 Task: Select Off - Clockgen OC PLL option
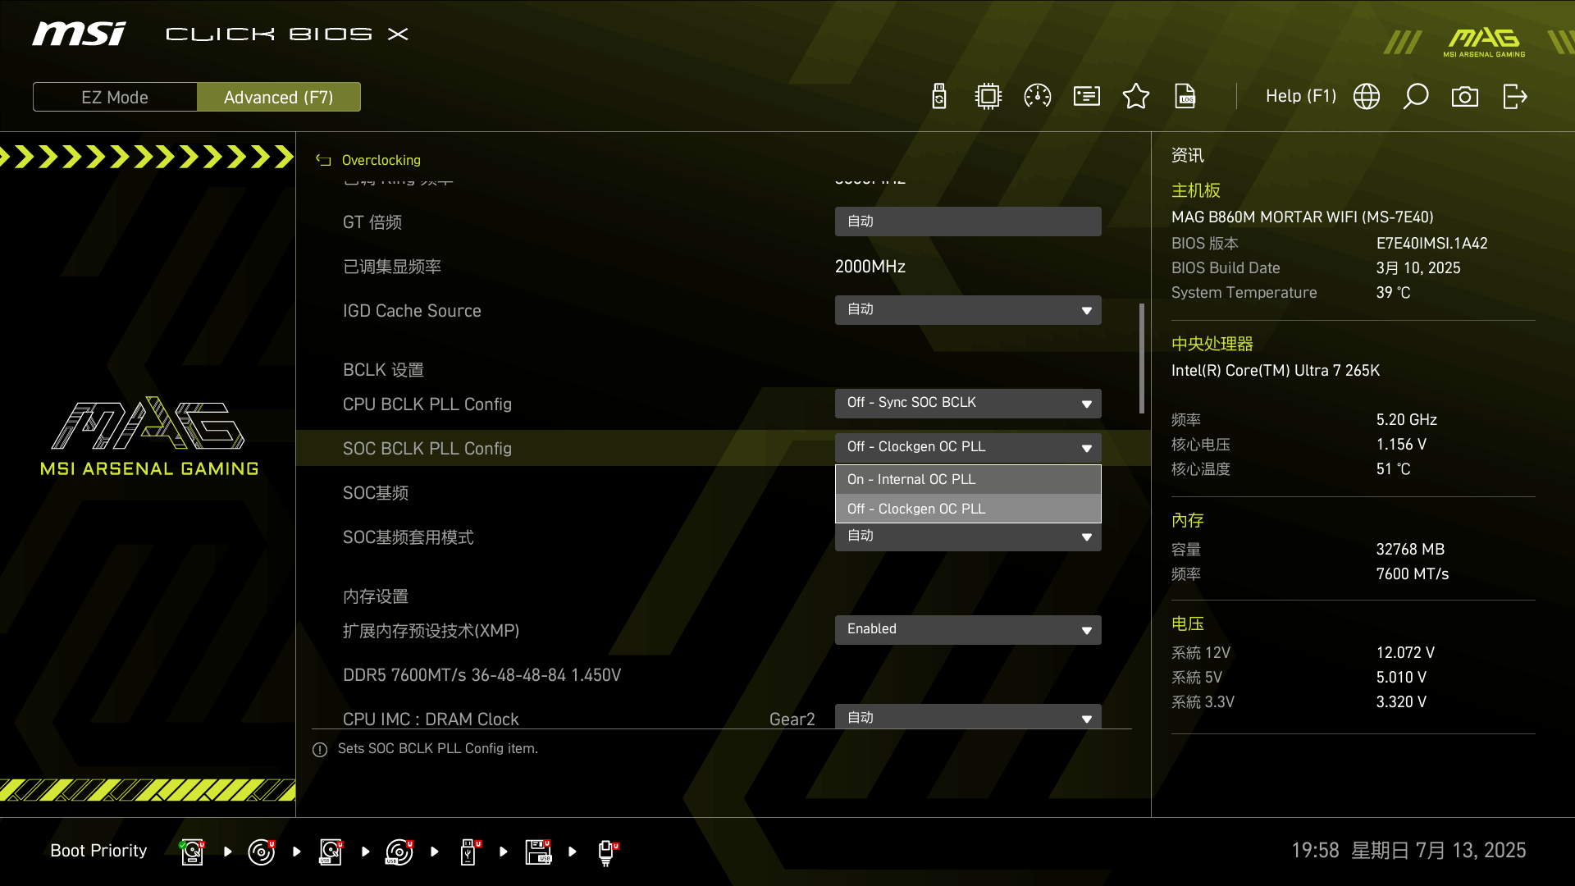(x=968, y=509)
